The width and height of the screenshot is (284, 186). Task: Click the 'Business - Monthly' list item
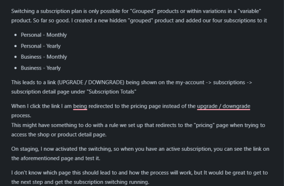(44, 57)
